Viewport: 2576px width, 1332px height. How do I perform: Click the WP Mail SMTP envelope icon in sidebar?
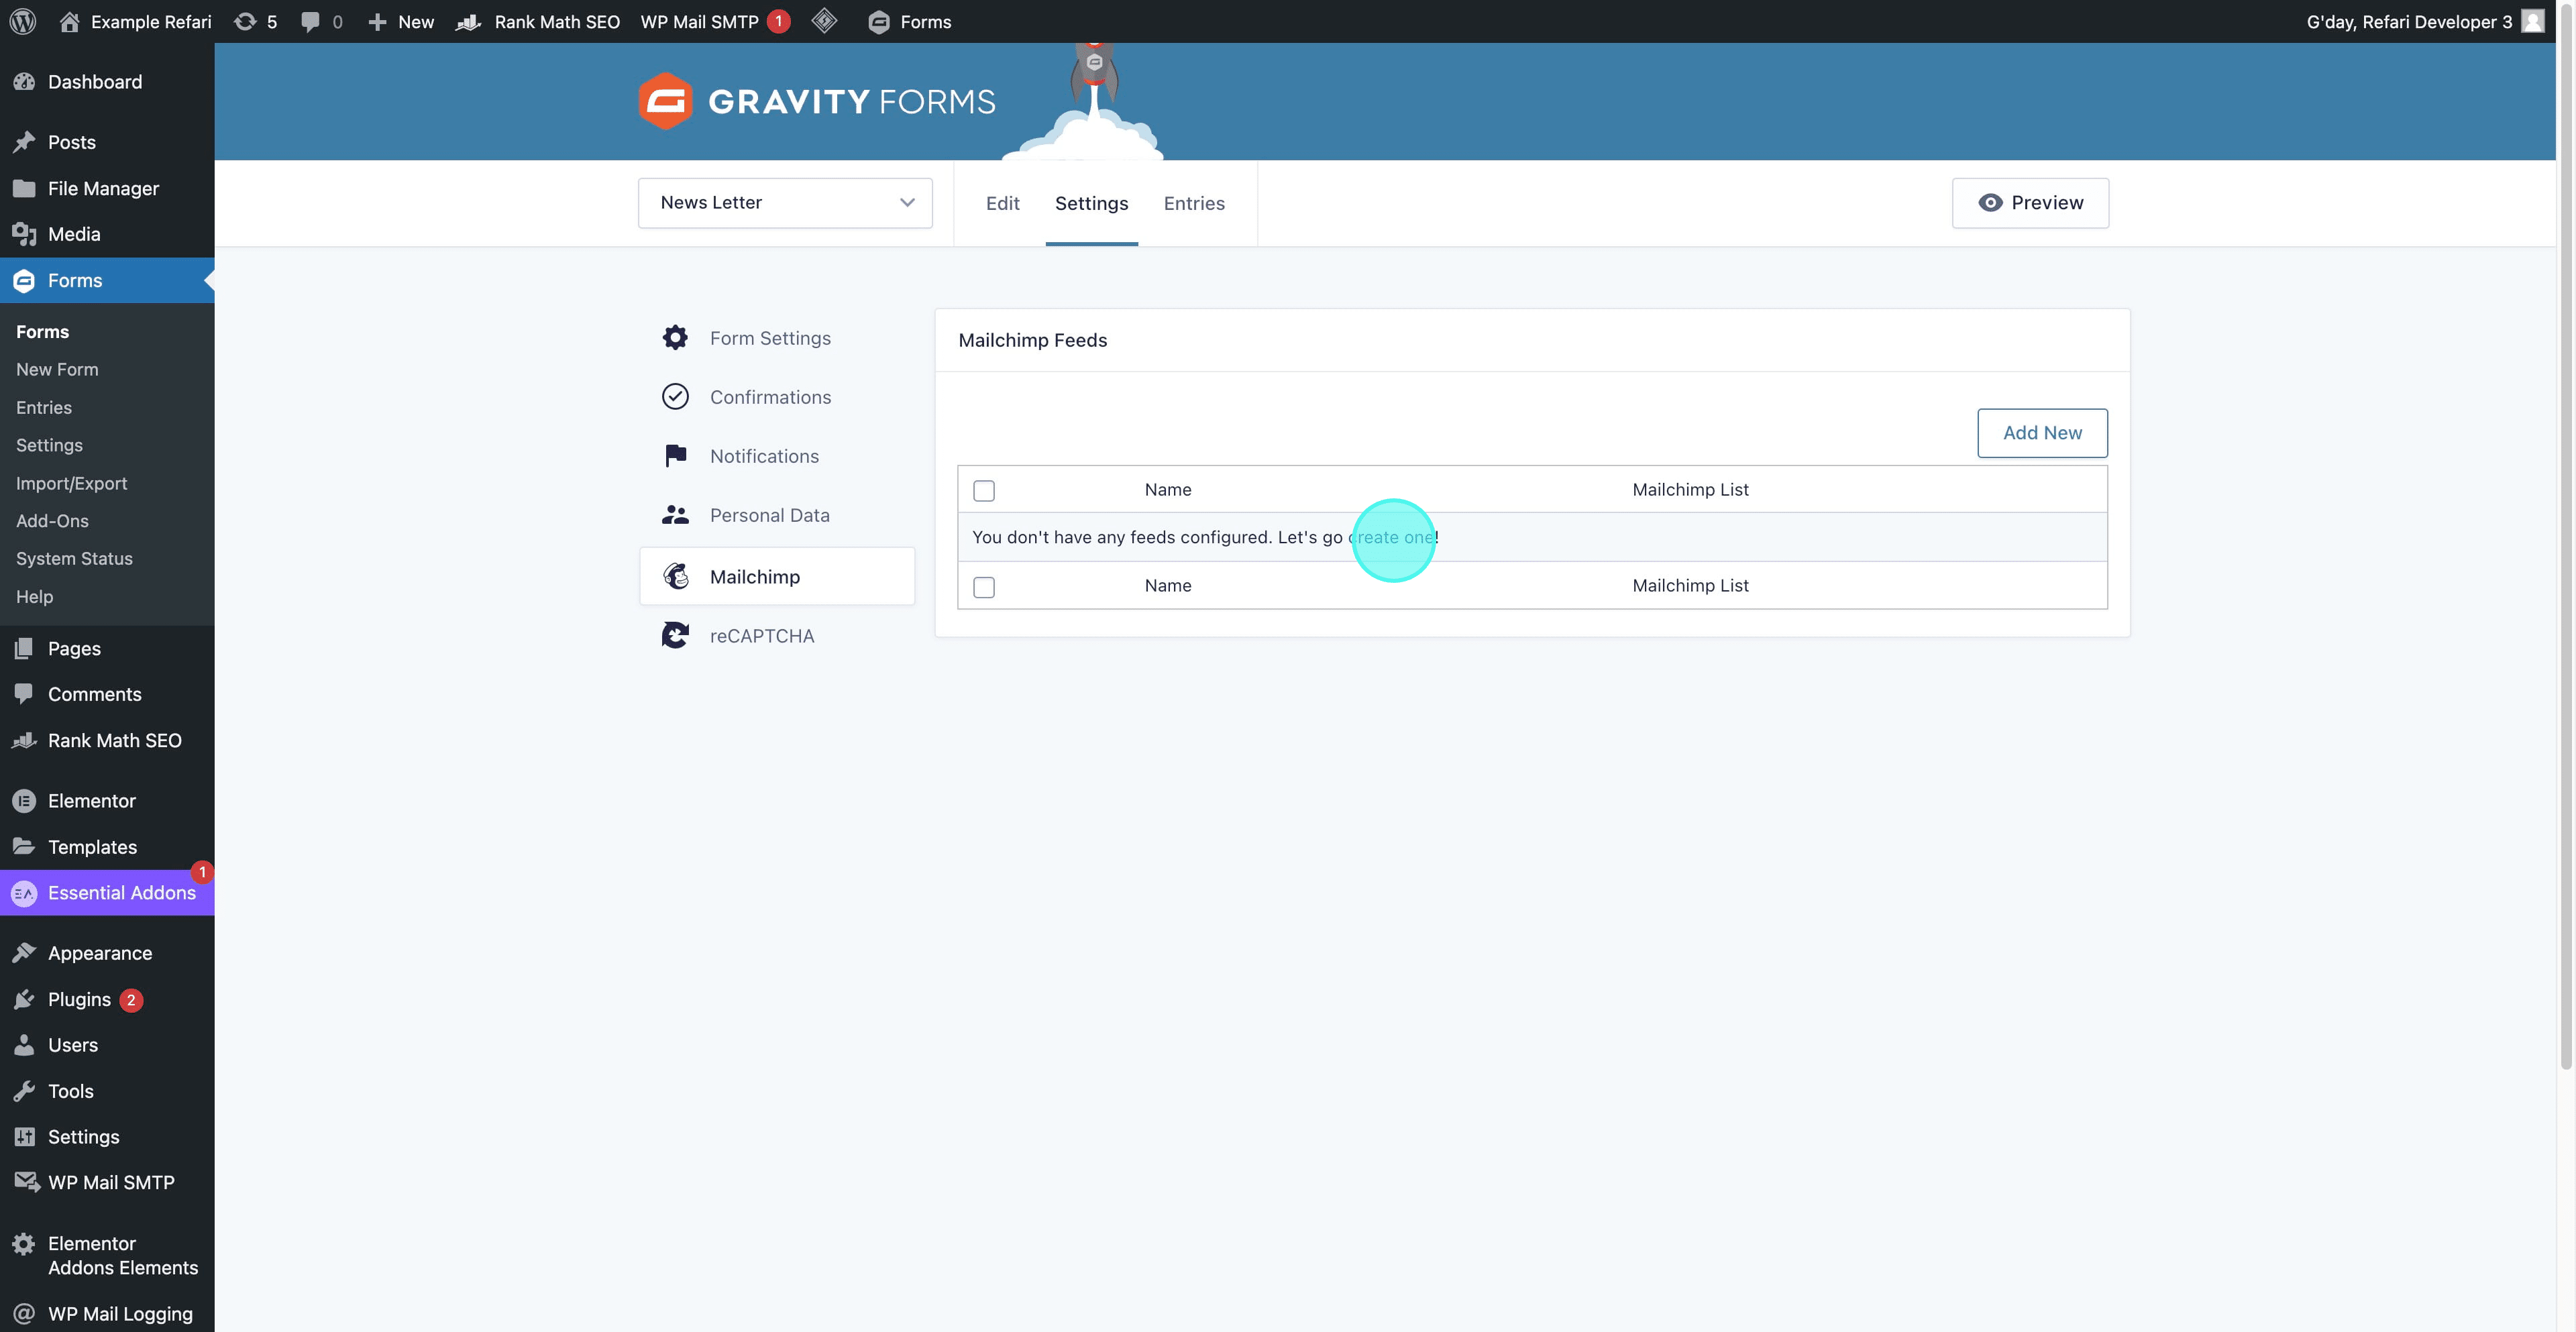(26, 1182)
